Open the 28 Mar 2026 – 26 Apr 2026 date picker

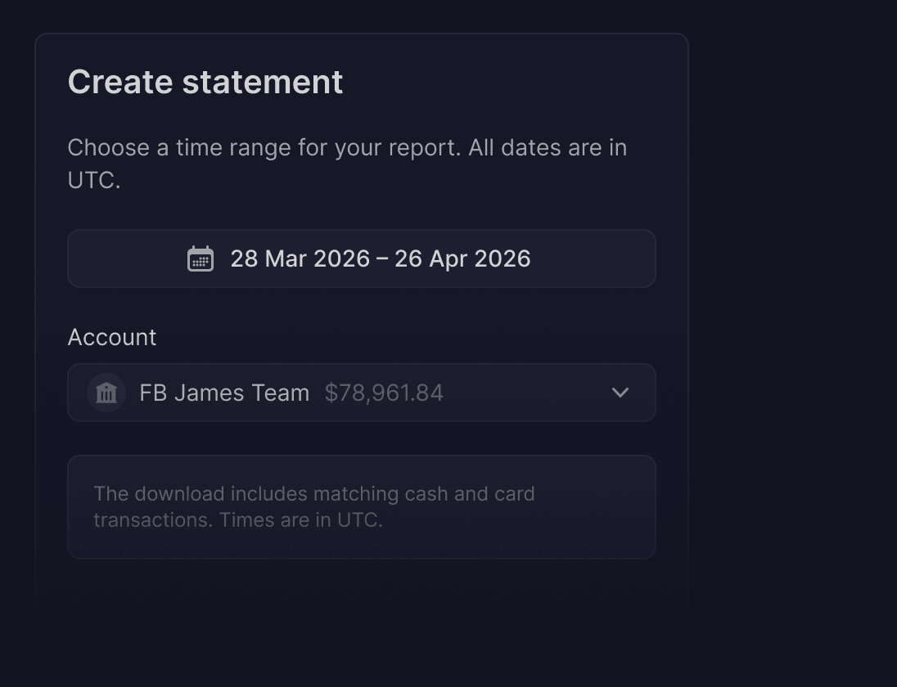coord(362,258)
